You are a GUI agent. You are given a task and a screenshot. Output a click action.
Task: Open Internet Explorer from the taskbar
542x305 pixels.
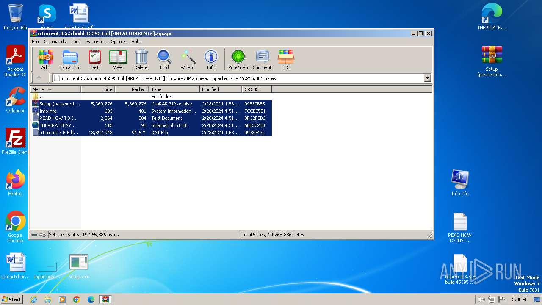pyautogui.click(x=33, y=299)
